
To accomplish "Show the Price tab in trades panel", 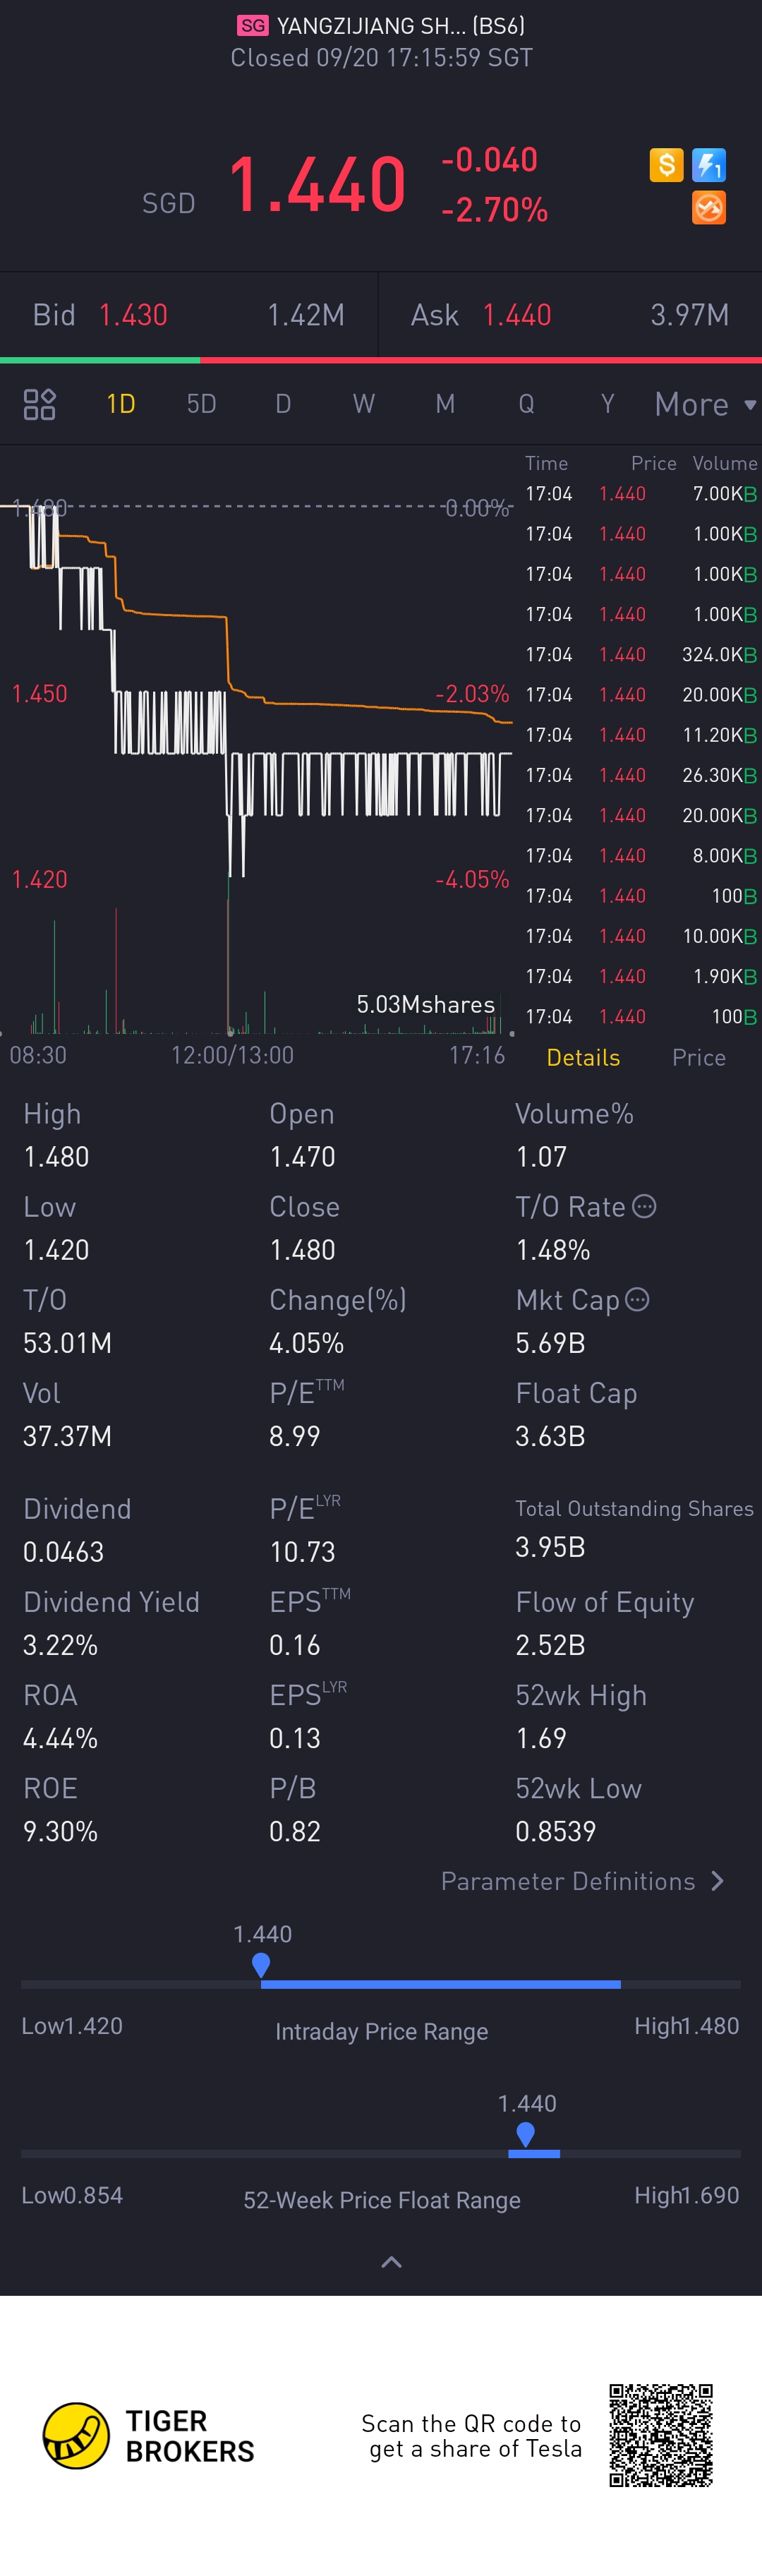I will (699, 1057).
